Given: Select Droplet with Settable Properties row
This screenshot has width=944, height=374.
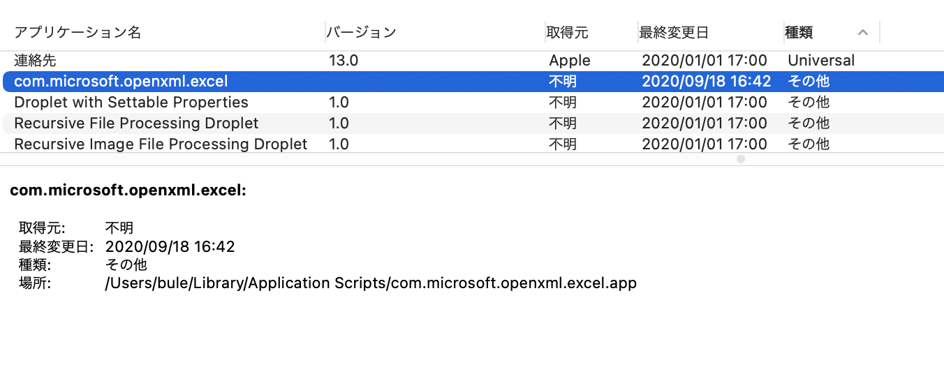Looking at the screenshot, I should pyautogui.click(x=131, y=103).
